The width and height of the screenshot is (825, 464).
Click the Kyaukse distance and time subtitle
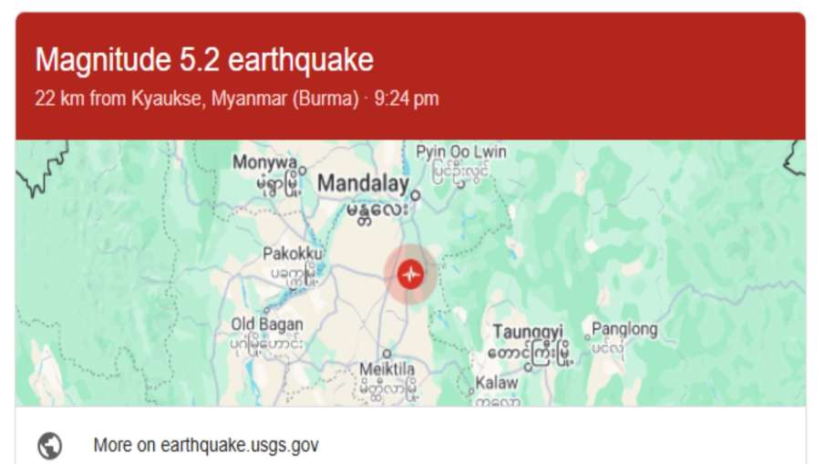click(237, 98)
